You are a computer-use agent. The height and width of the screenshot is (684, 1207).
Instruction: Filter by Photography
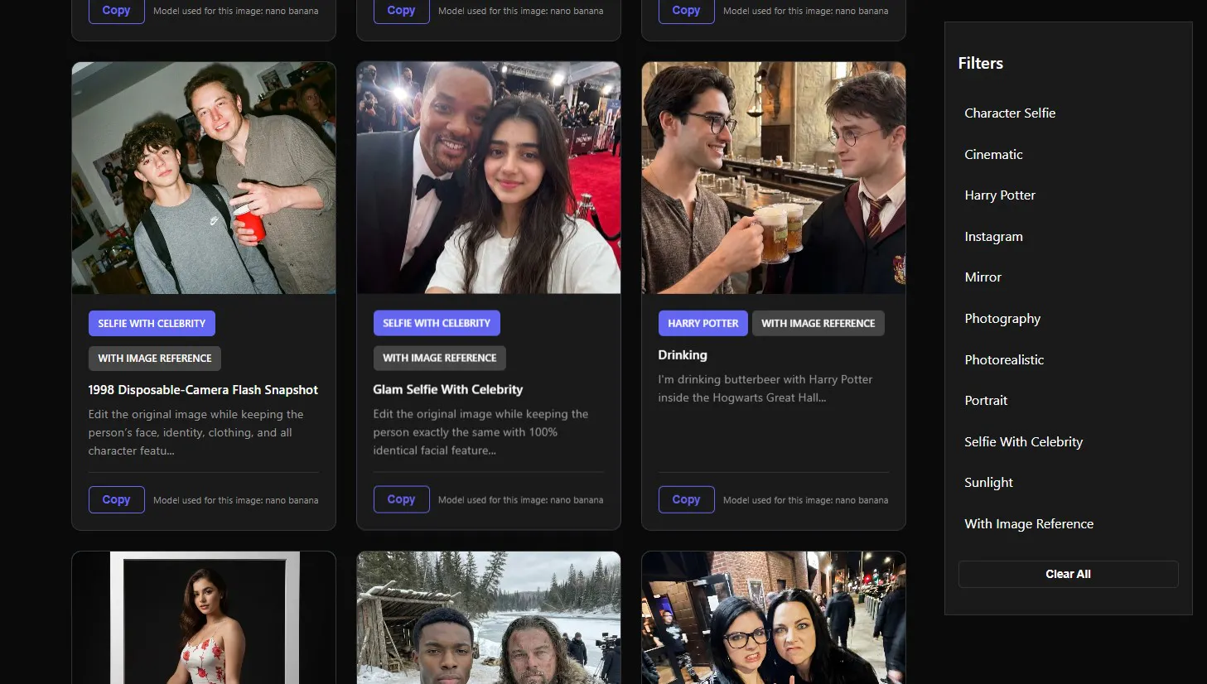[x=1002, y=319]
